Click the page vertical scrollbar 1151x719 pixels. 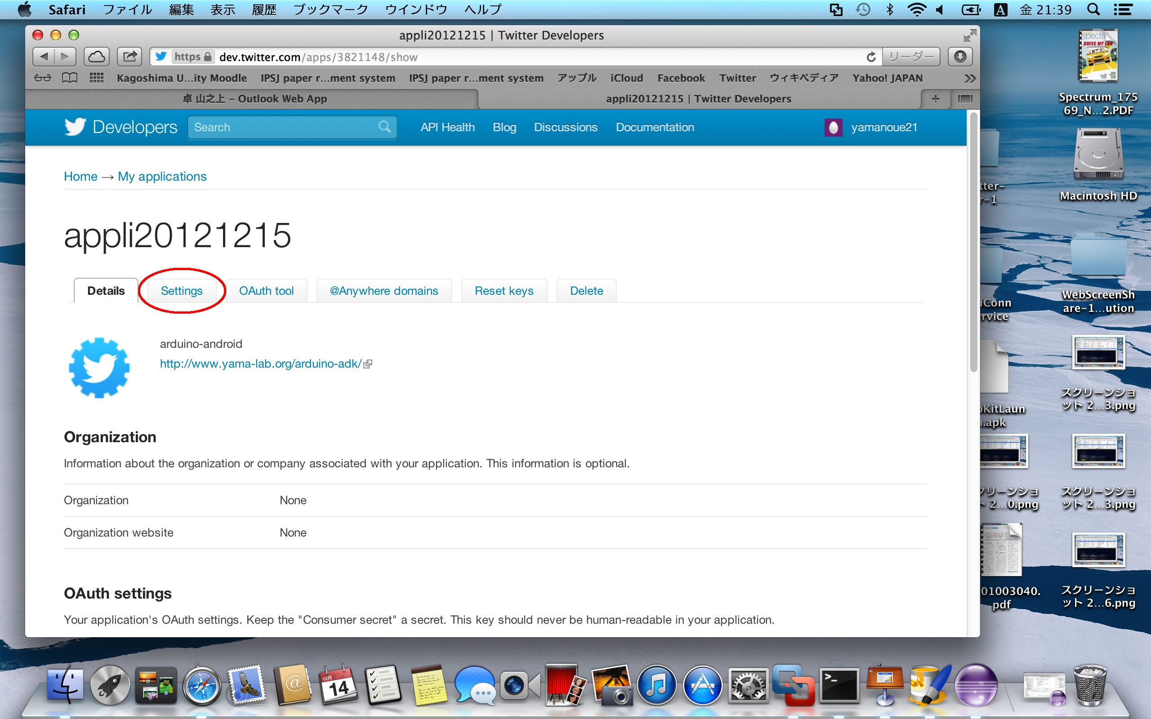973,243
